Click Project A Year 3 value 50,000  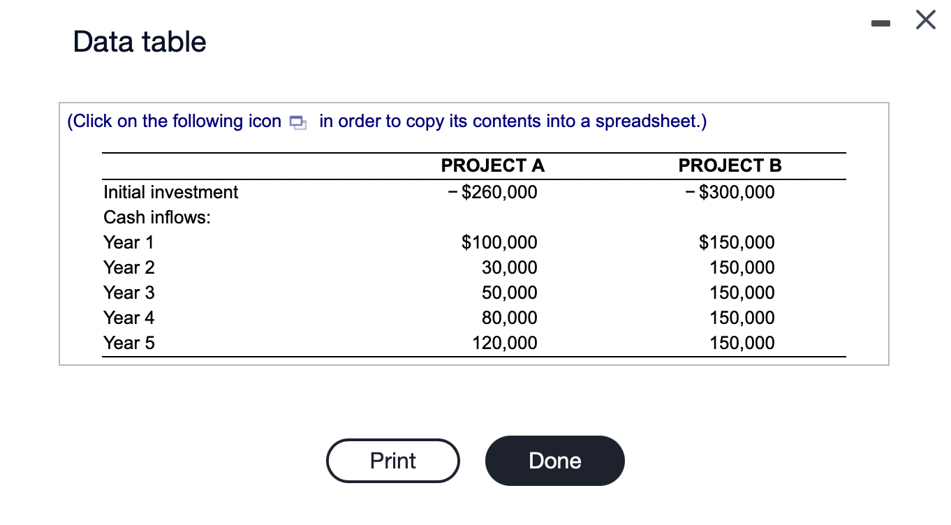[510, 293]
